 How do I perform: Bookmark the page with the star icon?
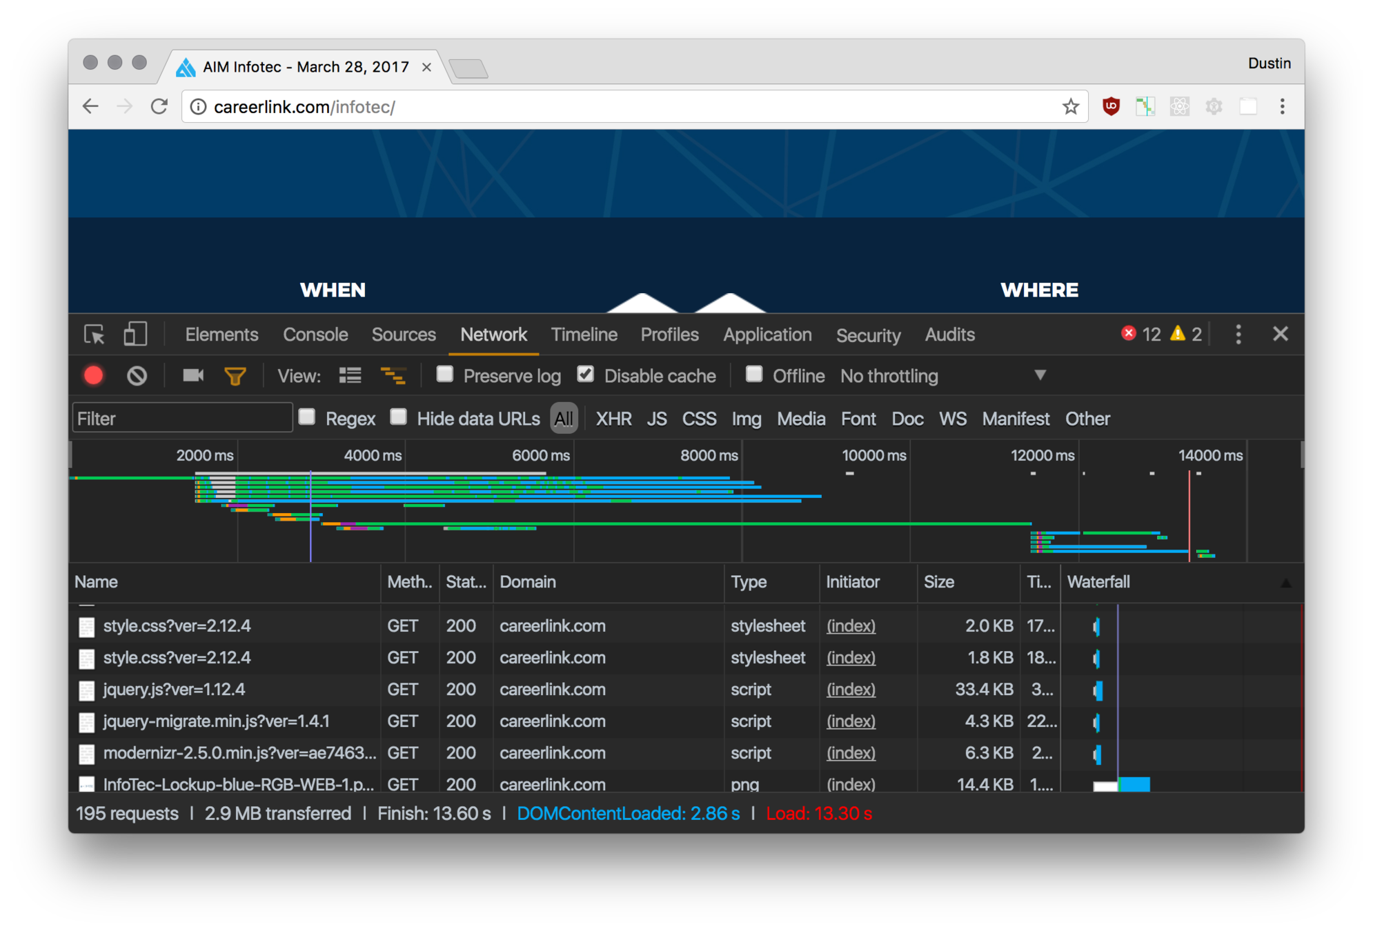pyautogui.click(x=1070, y=107)
